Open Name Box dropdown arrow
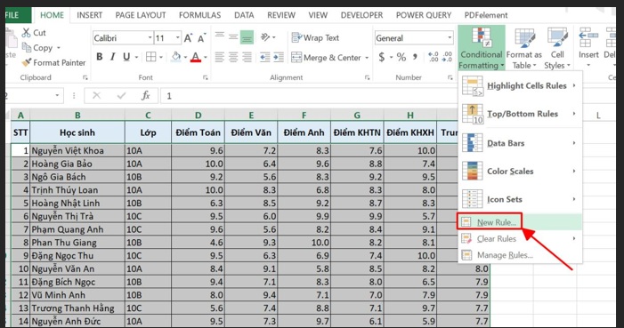Image resolution: width=624 pixels, height=328 pixels. coord(57,95)
